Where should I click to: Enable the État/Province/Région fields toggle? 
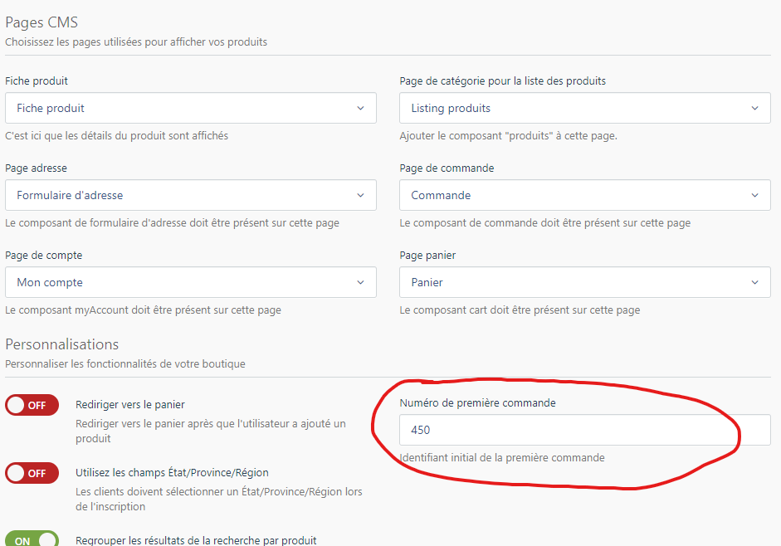tap(32, 473)
